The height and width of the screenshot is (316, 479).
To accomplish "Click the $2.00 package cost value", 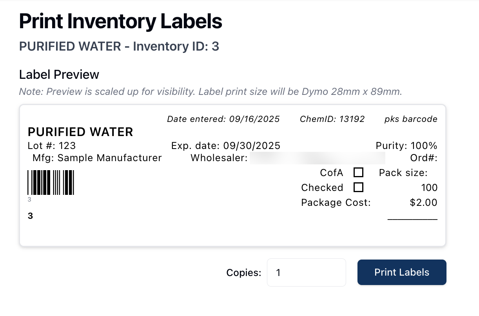I will tap(423, 203).
